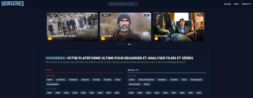The width and height of the screenshot is (253, 98).
Task: Filter Films by year 2021
Action: tap(92, 93)
